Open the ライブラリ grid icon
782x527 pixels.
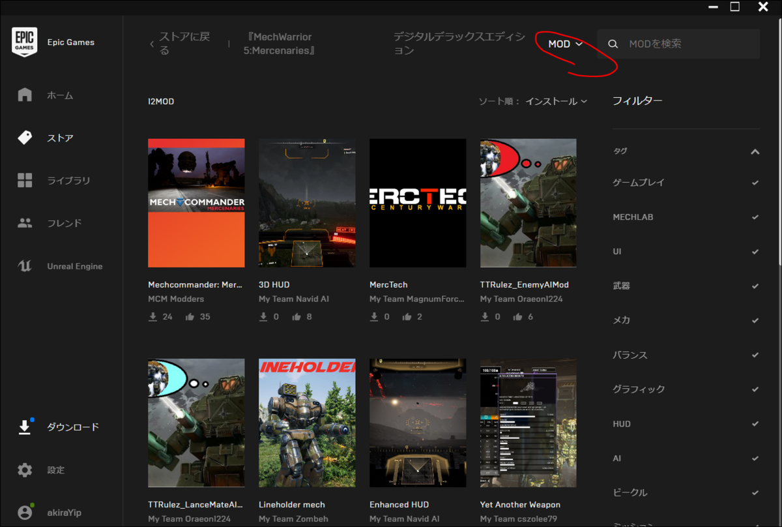(x=25, y=181)
